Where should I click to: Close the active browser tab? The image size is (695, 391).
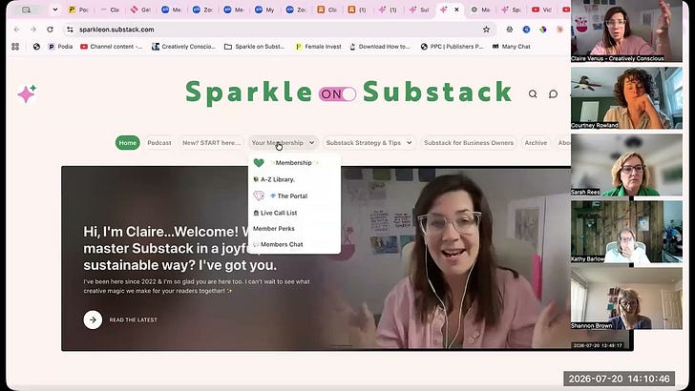pyautogui.click(x=456, y=10)
